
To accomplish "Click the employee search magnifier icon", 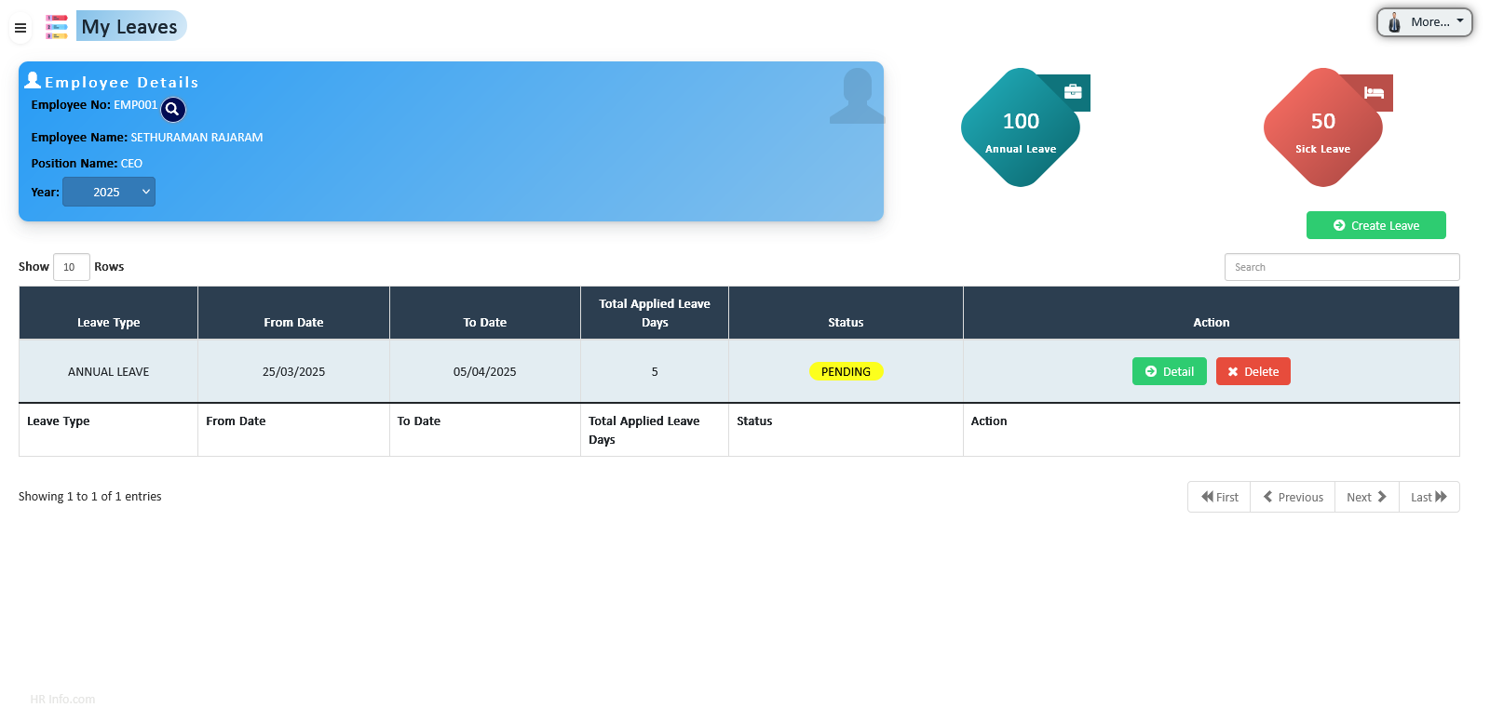I will pyautogui.click(x=173, y=110).
